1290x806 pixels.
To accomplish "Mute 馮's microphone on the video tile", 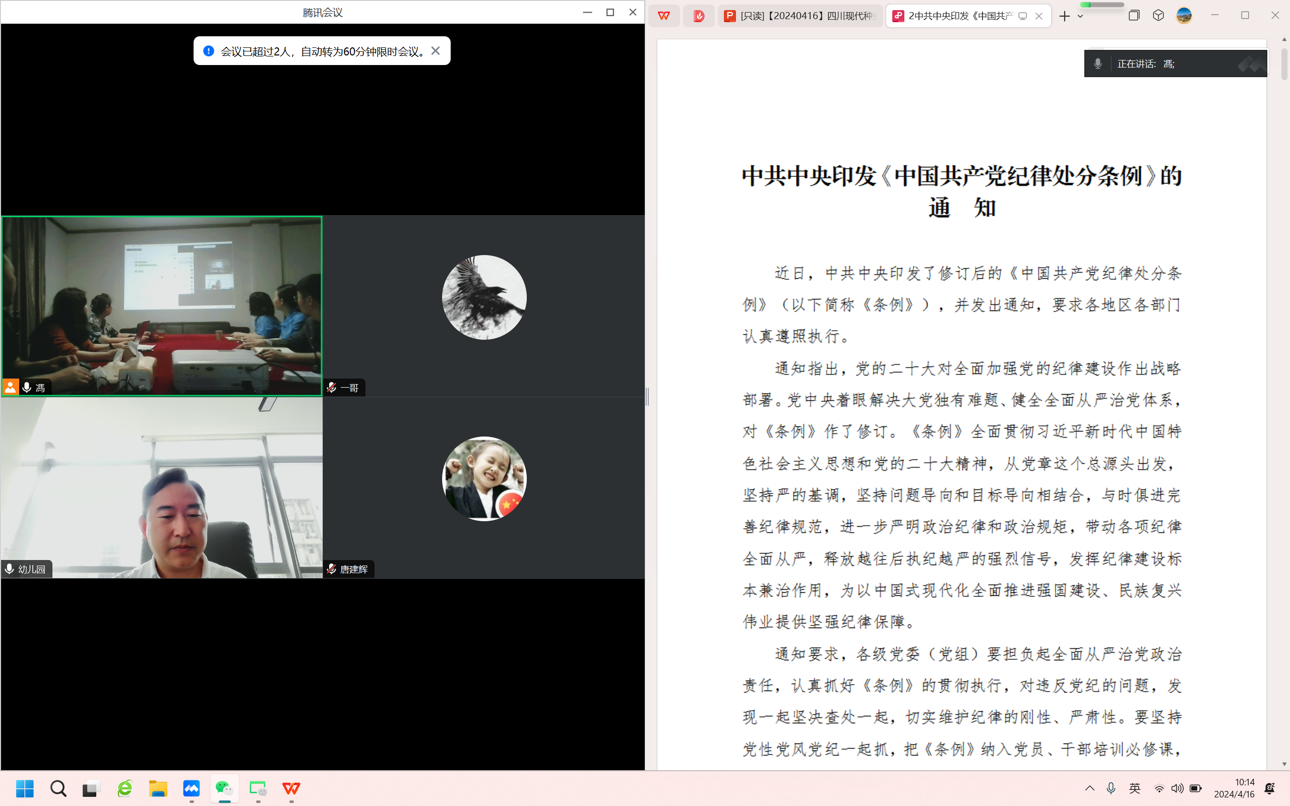I will [26, 387].
